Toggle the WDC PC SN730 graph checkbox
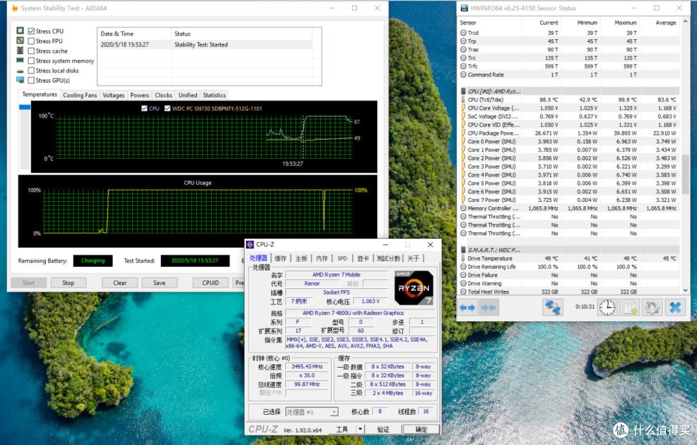Viewport: 697px width, 445px height. pos(167,108)
